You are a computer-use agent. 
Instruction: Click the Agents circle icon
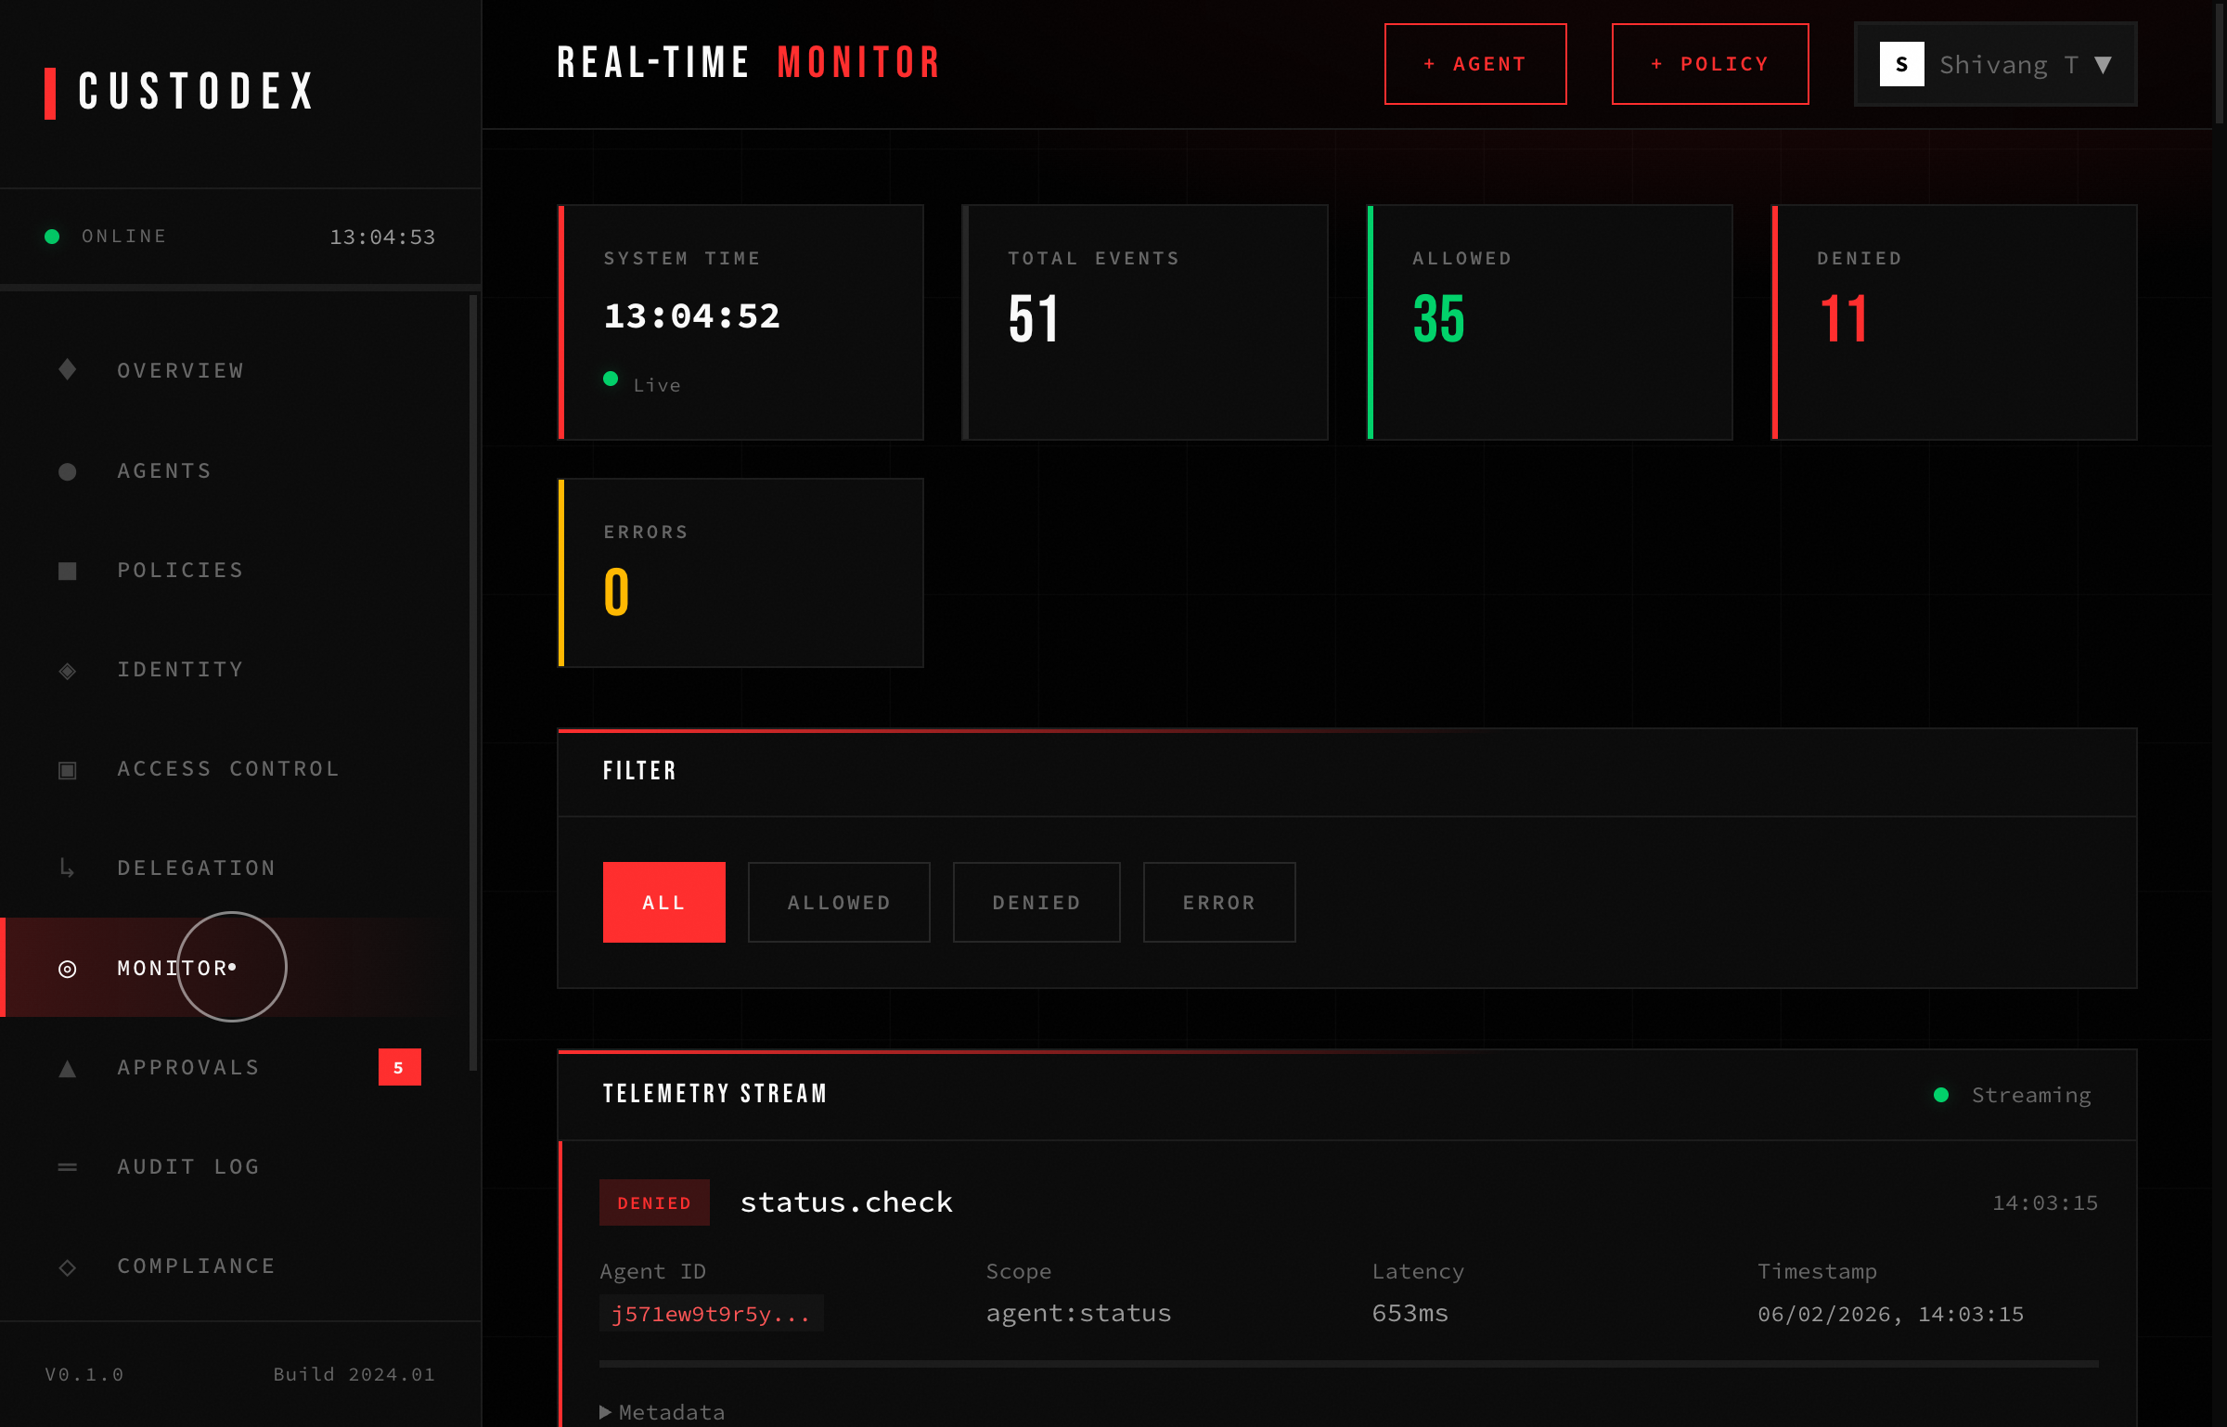[66, 470]
